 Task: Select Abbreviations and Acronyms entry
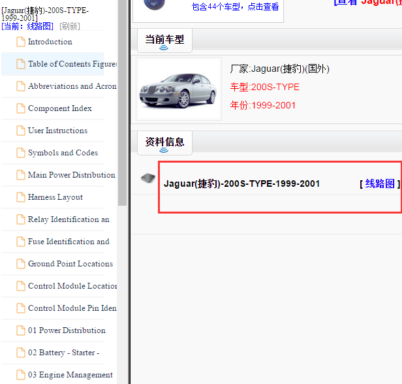click(72, 86)
